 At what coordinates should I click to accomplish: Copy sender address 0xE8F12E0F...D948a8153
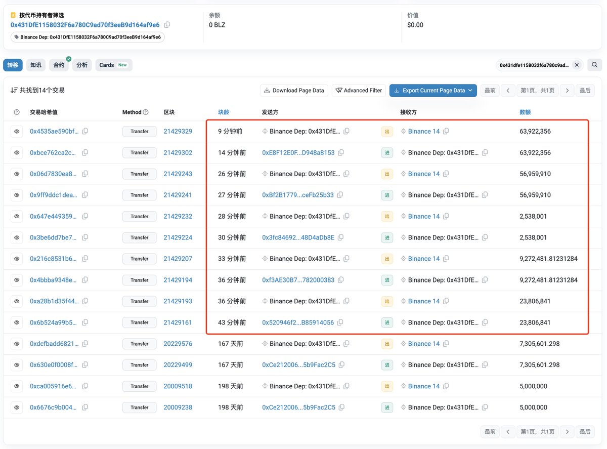pyautogui.click(x=341, y=152)
